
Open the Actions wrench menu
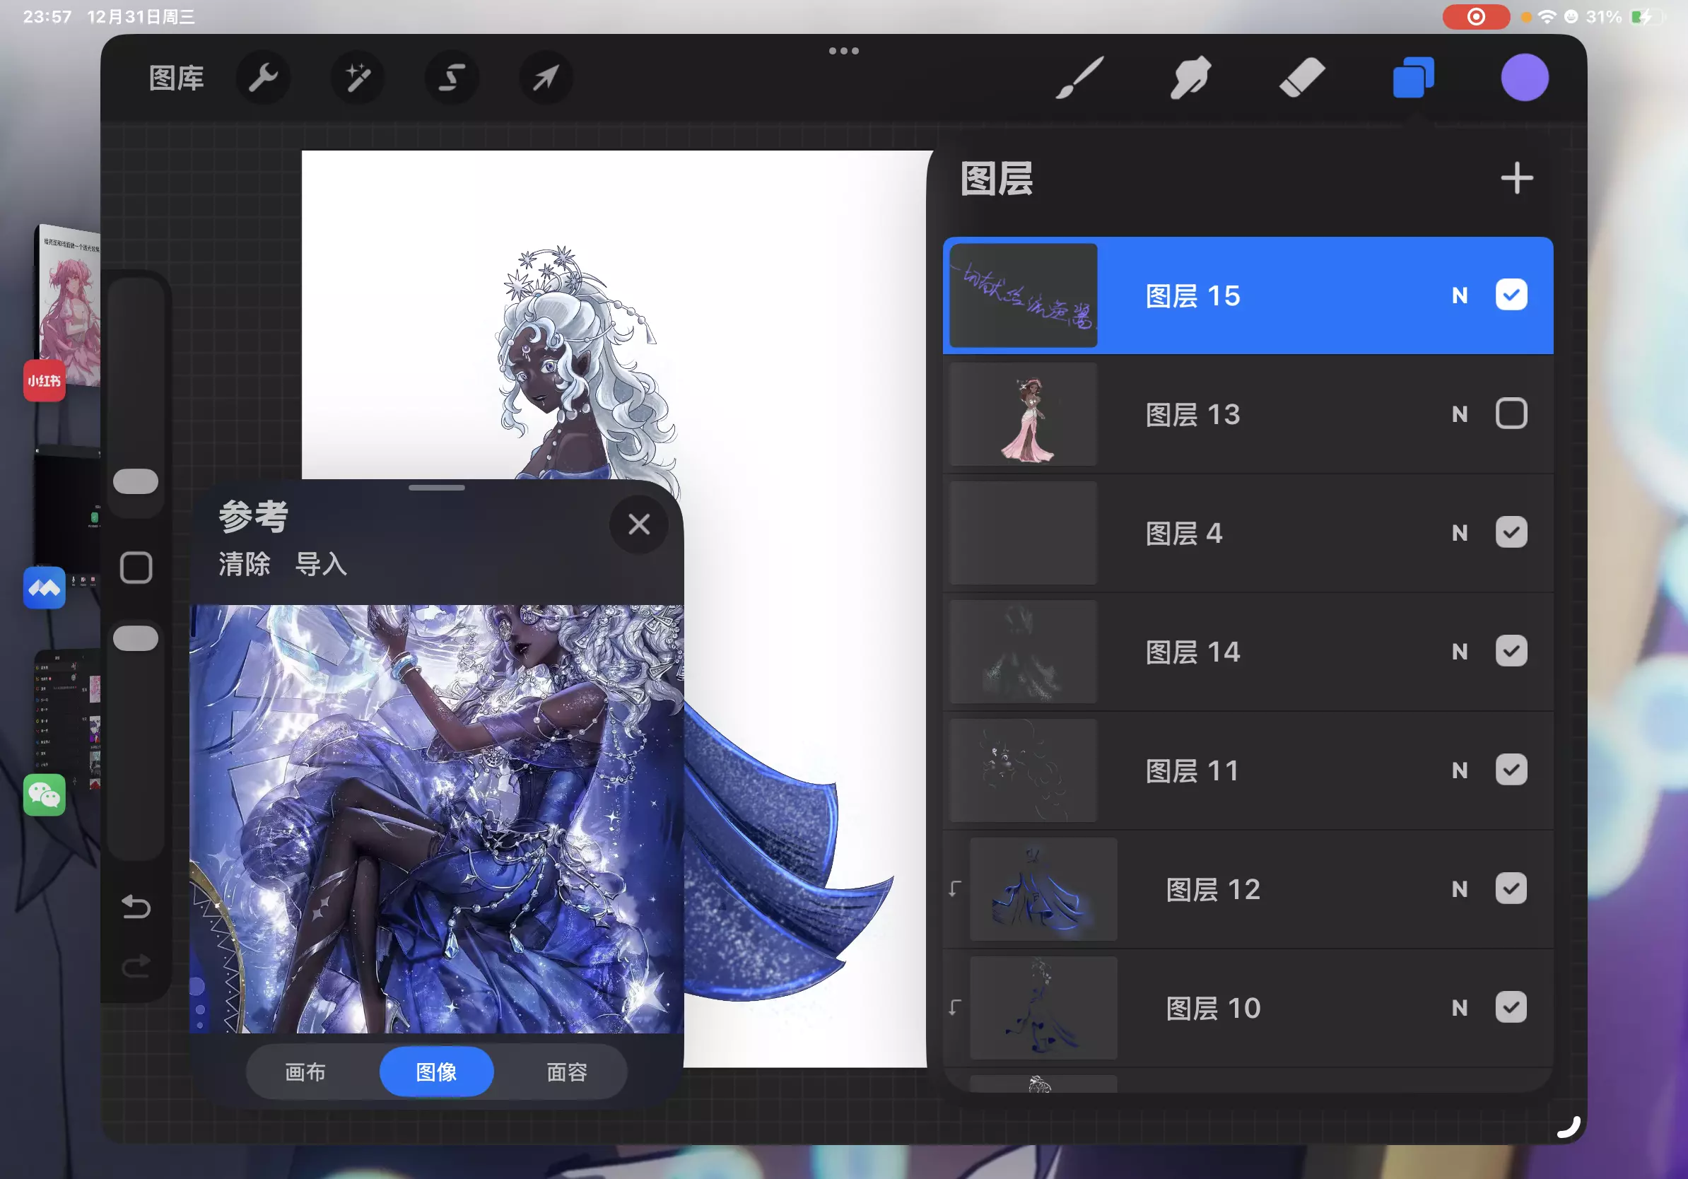pos(262,77)
